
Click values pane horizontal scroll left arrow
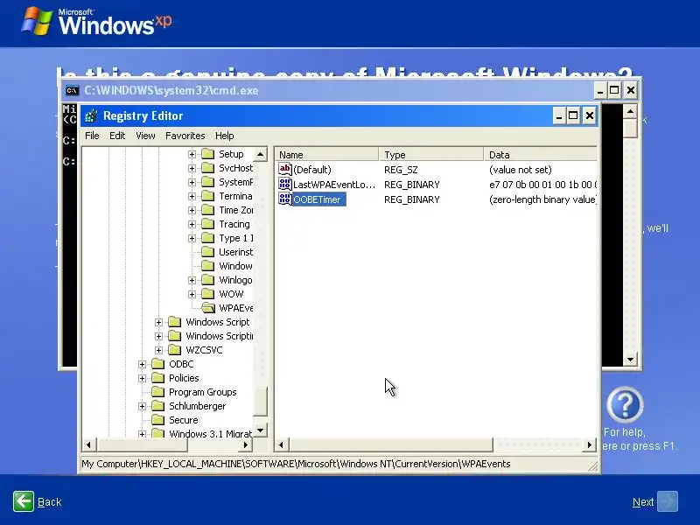pyautogui.click(x=281, y=444)
